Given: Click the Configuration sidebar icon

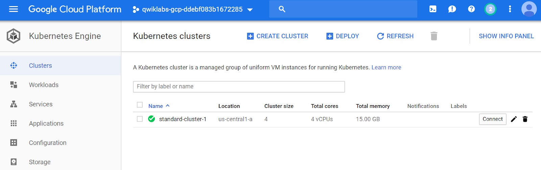Looking at the screenshot, I should pos(14,143).
